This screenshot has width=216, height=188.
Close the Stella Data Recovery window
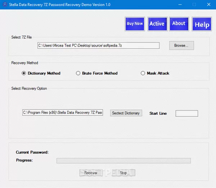208,5
